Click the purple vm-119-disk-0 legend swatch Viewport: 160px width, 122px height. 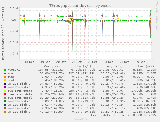click(x=5, y=87)
